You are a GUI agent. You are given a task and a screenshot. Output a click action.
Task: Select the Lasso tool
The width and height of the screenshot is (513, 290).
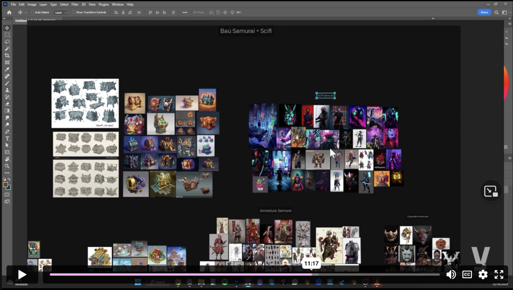click(7, 42)
